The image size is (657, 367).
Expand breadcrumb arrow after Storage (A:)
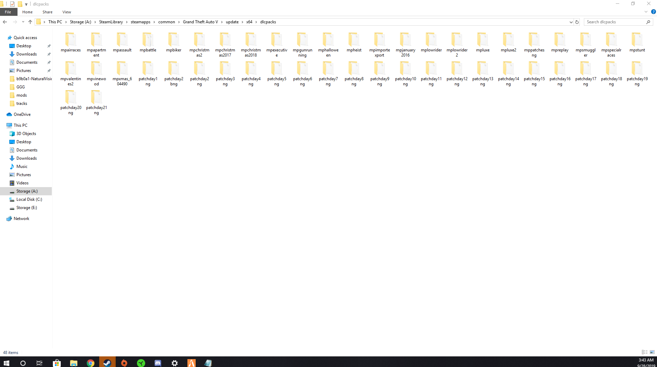(95, 22)
